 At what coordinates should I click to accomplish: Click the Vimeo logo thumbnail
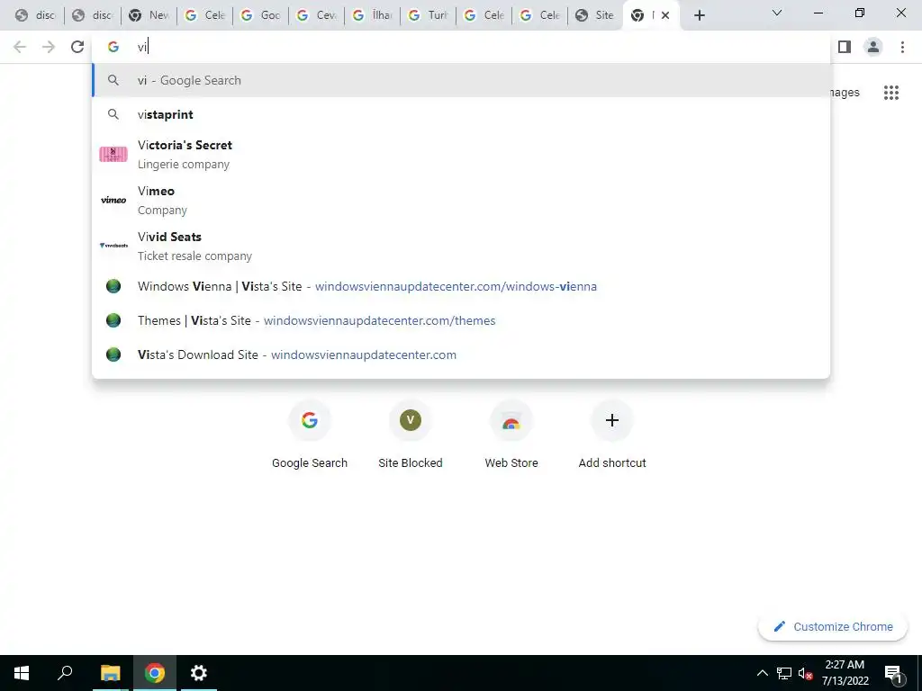pos(113,201)
